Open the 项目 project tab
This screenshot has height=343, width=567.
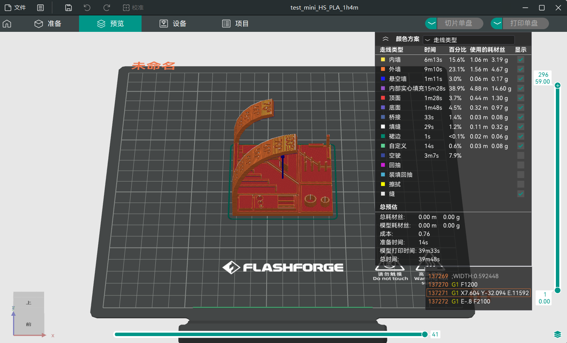[236, 24]
